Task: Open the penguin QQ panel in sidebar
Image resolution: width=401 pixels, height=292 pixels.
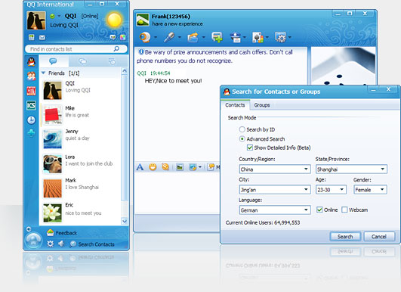Action: pyautogui.click(x=31, y=62)
